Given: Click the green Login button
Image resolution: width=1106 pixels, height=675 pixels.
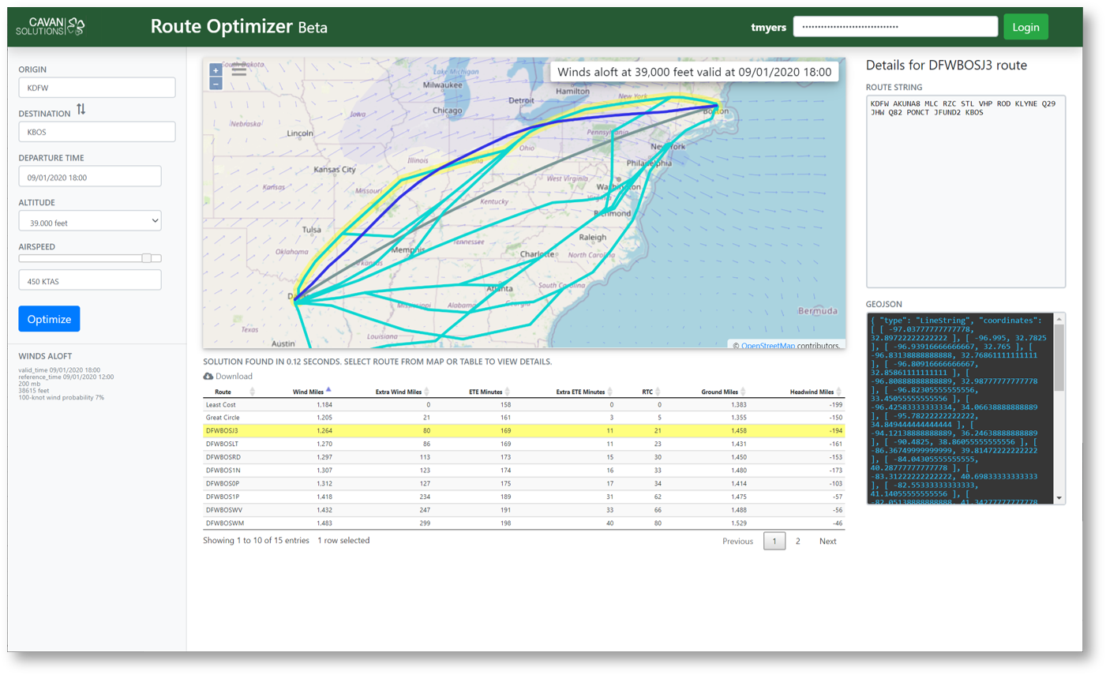Looking at the screenshot, I should pyautogui.click(x=1025, y=27).
